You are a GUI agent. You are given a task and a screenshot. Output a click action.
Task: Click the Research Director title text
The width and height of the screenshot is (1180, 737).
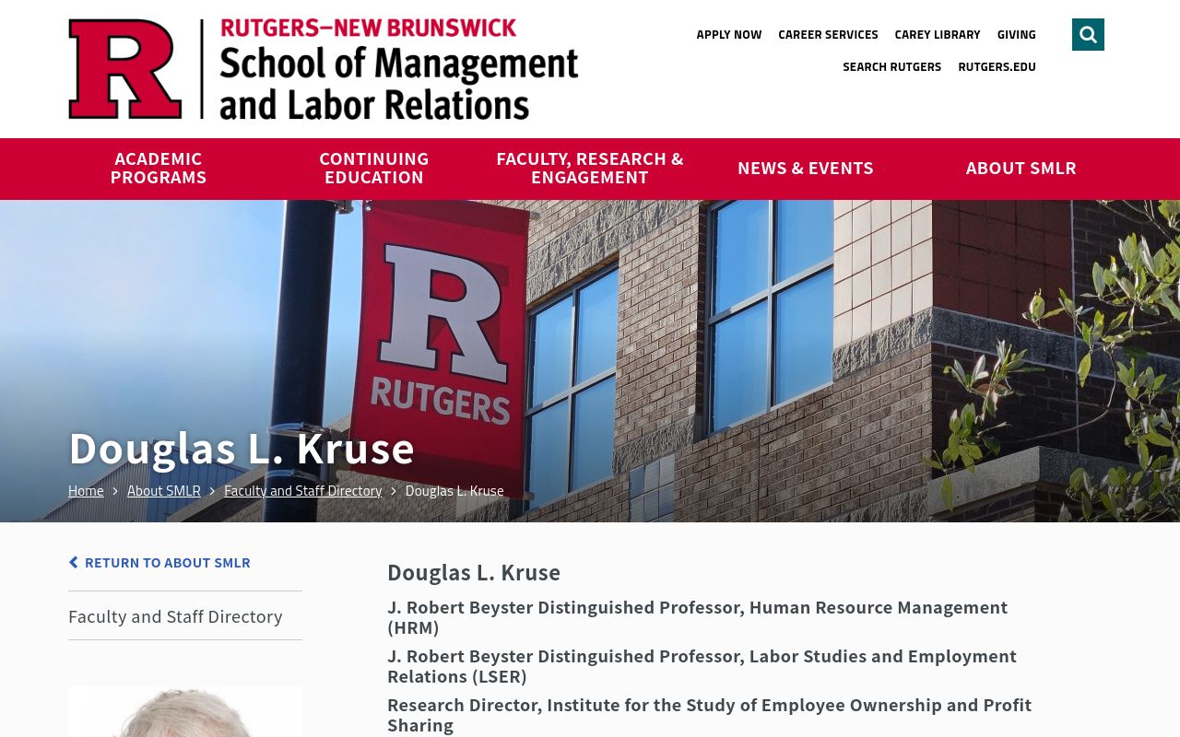click(x=709, y=715)
